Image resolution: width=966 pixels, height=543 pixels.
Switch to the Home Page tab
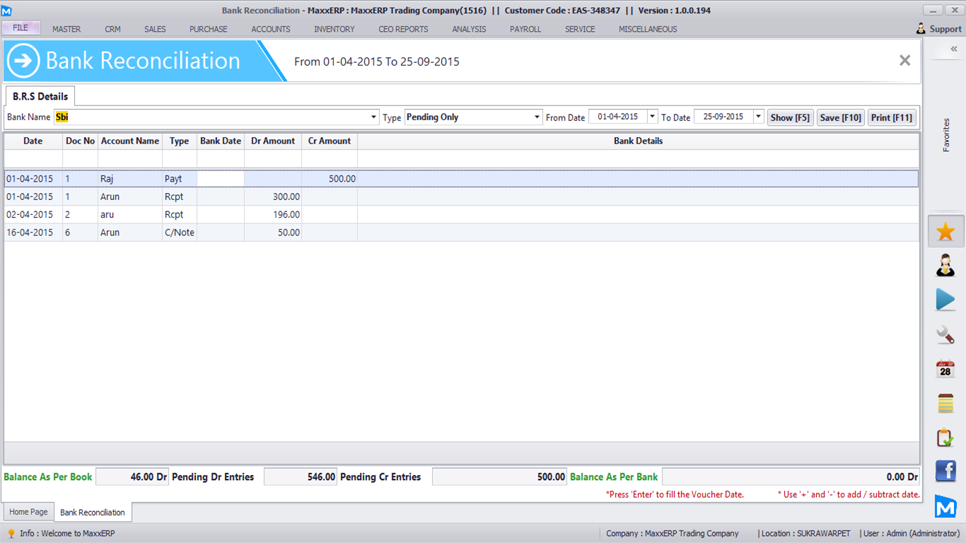(28, 512)
